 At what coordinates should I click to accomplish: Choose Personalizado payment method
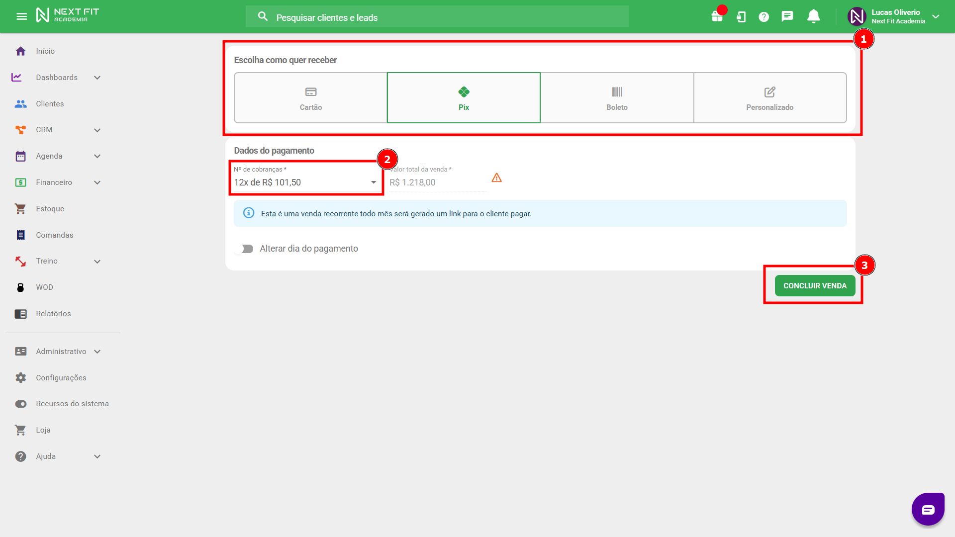point(769,98)
